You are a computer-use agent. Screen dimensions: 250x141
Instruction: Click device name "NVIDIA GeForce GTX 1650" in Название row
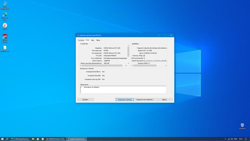(112, 48)
